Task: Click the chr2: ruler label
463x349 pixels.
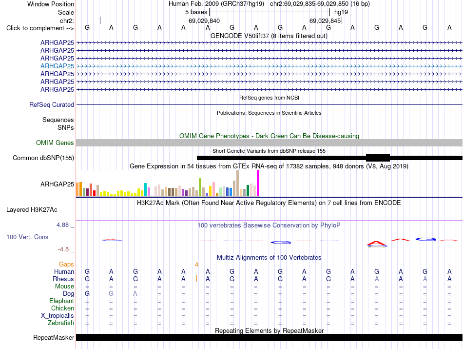Action: pyautogui.click(x=67, y=21)
